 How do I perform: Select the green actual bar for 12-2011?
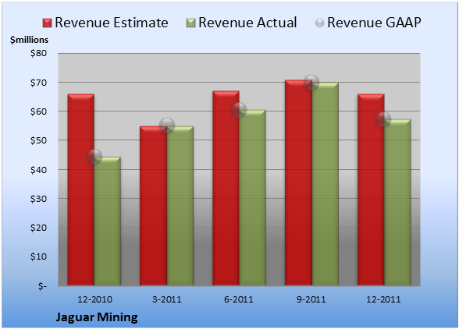397,202
